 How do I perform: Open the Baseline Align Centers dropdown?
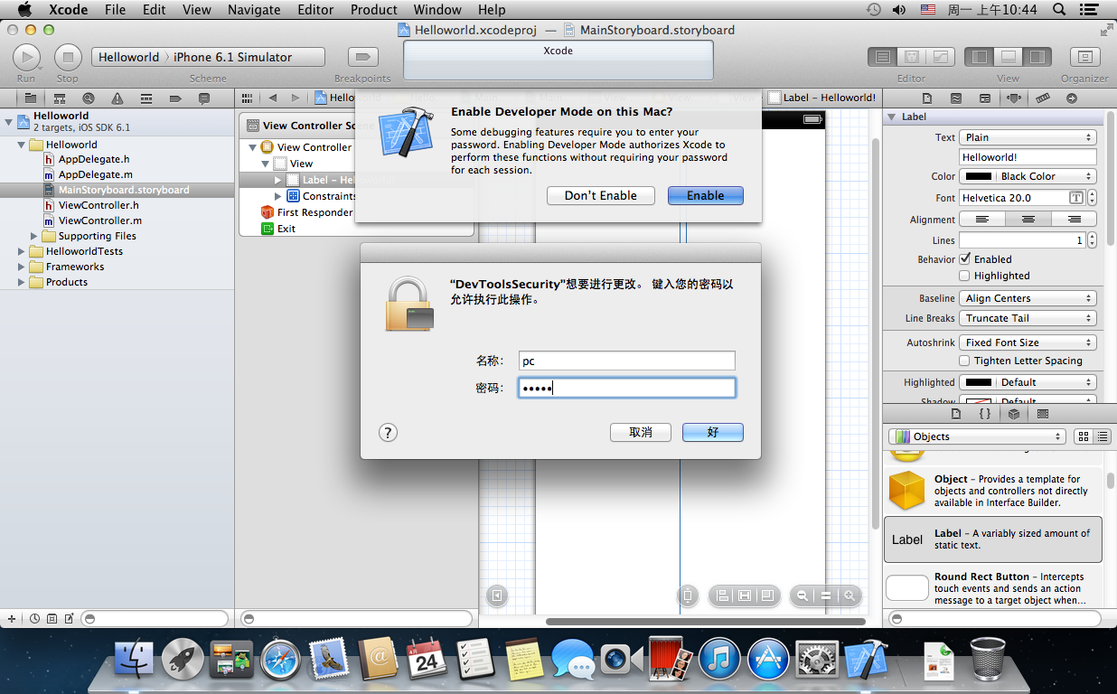[1028, 298]
